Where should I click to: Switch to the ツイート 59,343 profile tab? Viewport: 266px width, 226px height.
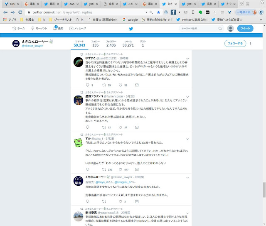(x=79, y=44)
